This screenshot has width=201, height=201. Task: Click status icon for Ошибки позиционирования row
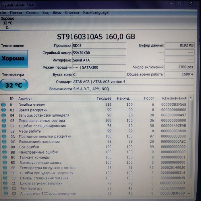click(x=4, y=126)
